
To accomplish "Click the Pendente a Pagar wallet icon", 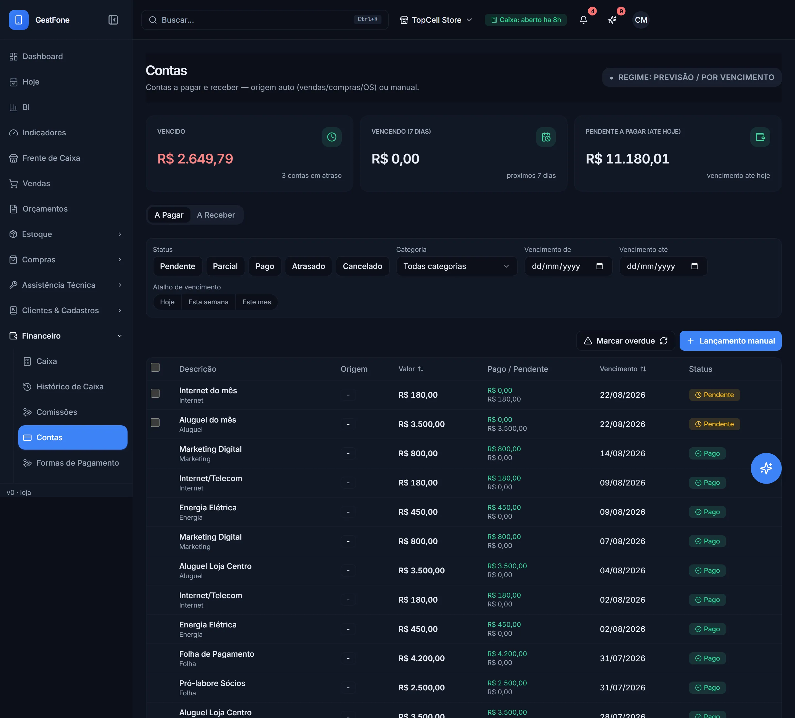I will click(760, 137).
